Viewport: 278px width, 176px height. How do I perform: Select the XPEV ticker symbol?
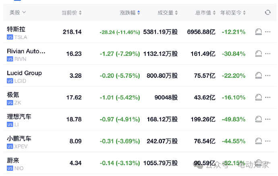pyautogui.click(x=21, y=146)
